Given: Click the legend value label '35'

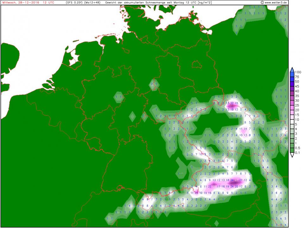Looking at the screenshot, I should (x=298, y=95).
